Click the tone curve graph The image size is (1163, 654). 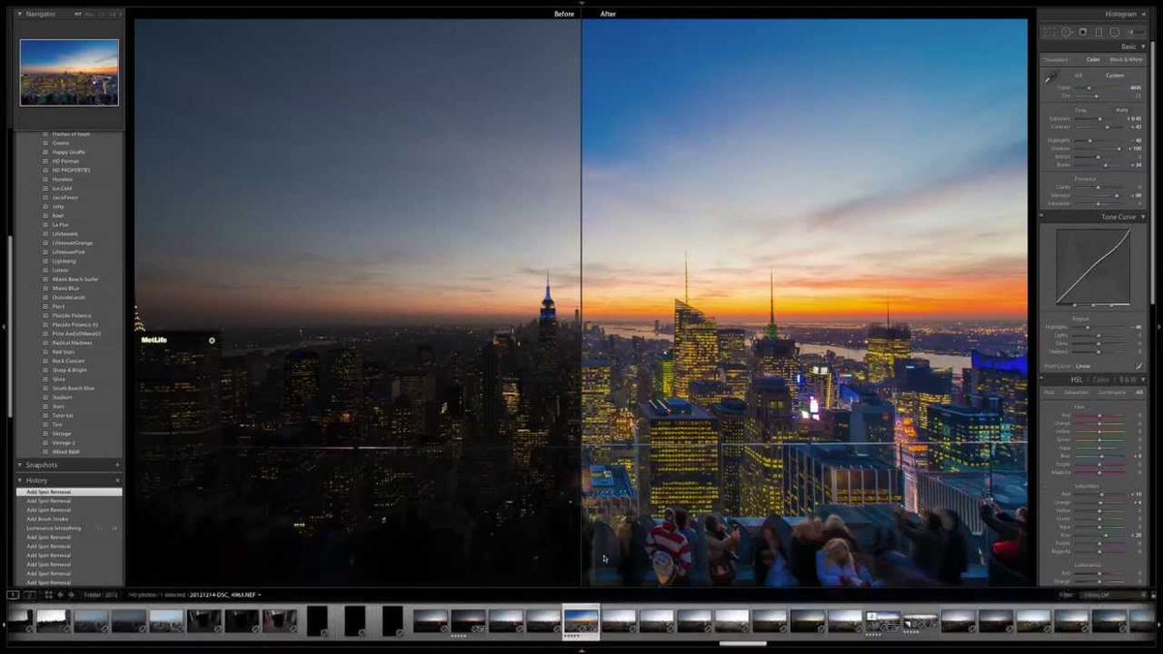point(1093,266)
